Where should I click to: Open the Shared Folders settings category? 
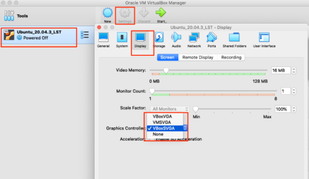pyautogui.click(x=234, y=40)
